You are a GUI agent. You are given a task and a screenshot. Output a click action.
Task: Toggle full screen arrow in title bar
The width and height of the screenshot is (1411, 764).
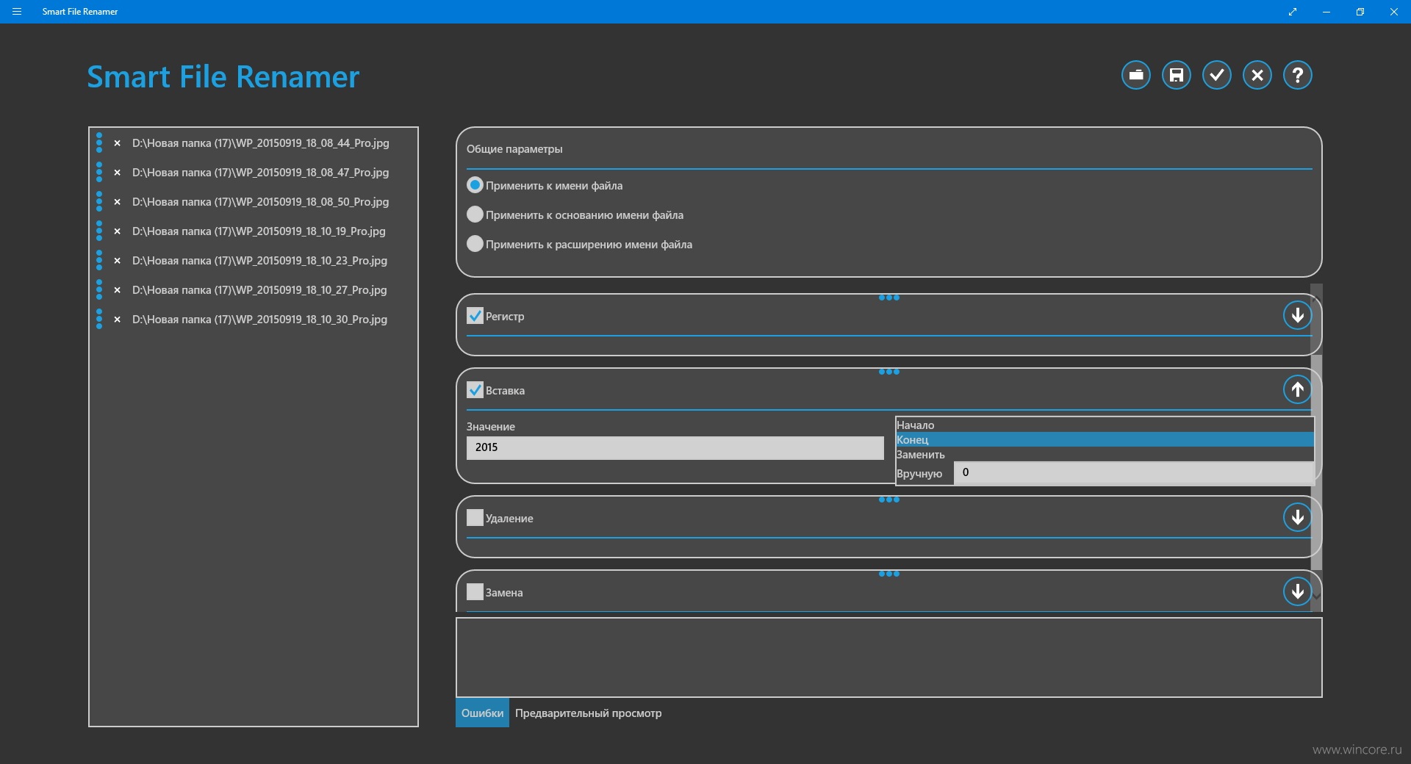(1293, 12)
